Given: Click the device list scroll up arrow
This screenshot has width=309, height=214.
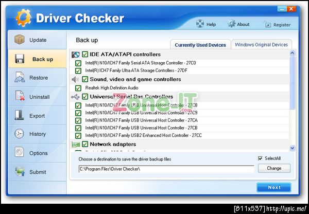Looking at the screenshot, I should pyautogui.click(x=292, y=53).
